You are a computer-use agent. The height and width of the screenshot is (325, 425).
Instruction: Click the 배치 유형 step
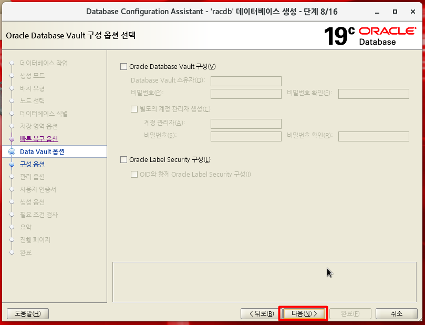(x=32, y=88)
